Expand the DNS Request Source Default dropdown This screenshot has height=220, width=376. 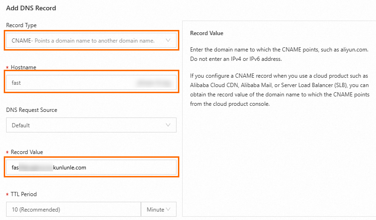tap(84, 125)
